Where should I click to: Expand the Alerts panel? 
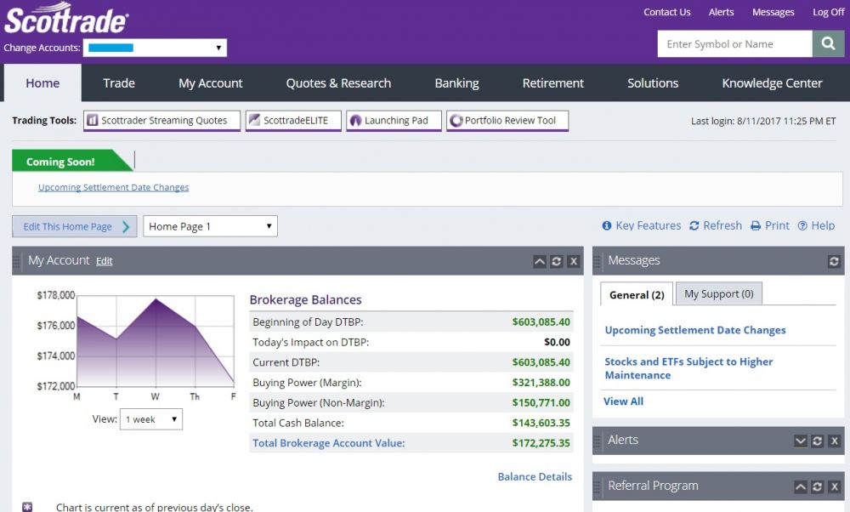[800, 441]
